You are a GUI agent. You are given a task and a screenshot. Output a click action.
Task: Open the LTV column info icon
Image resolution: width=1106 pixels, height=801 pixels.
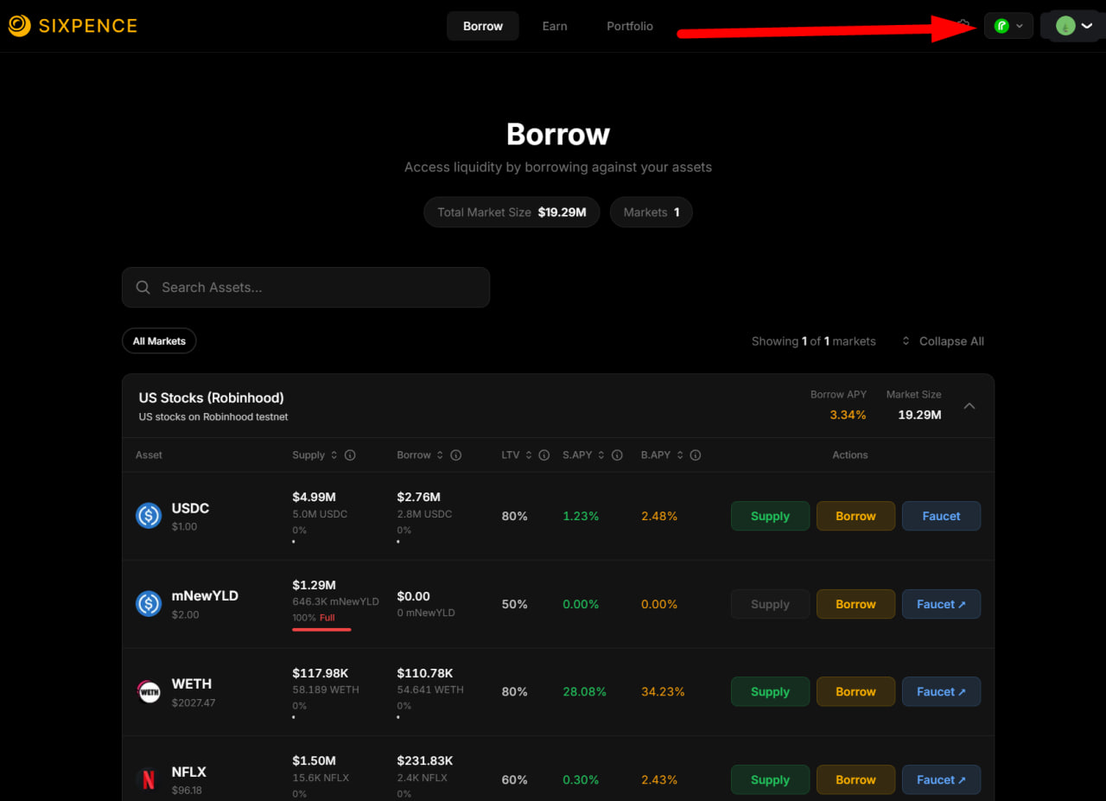(x=544, y=455)
